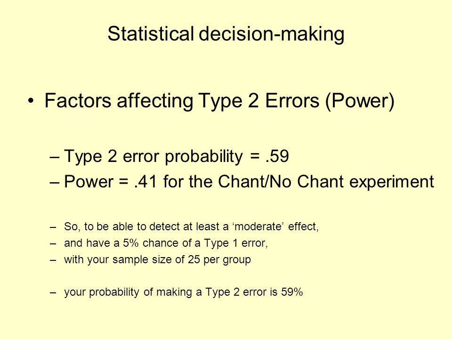Screen dimensions: 452x339
Task: Click the bullet point before 'Factors affecting'
Action: 31,101
